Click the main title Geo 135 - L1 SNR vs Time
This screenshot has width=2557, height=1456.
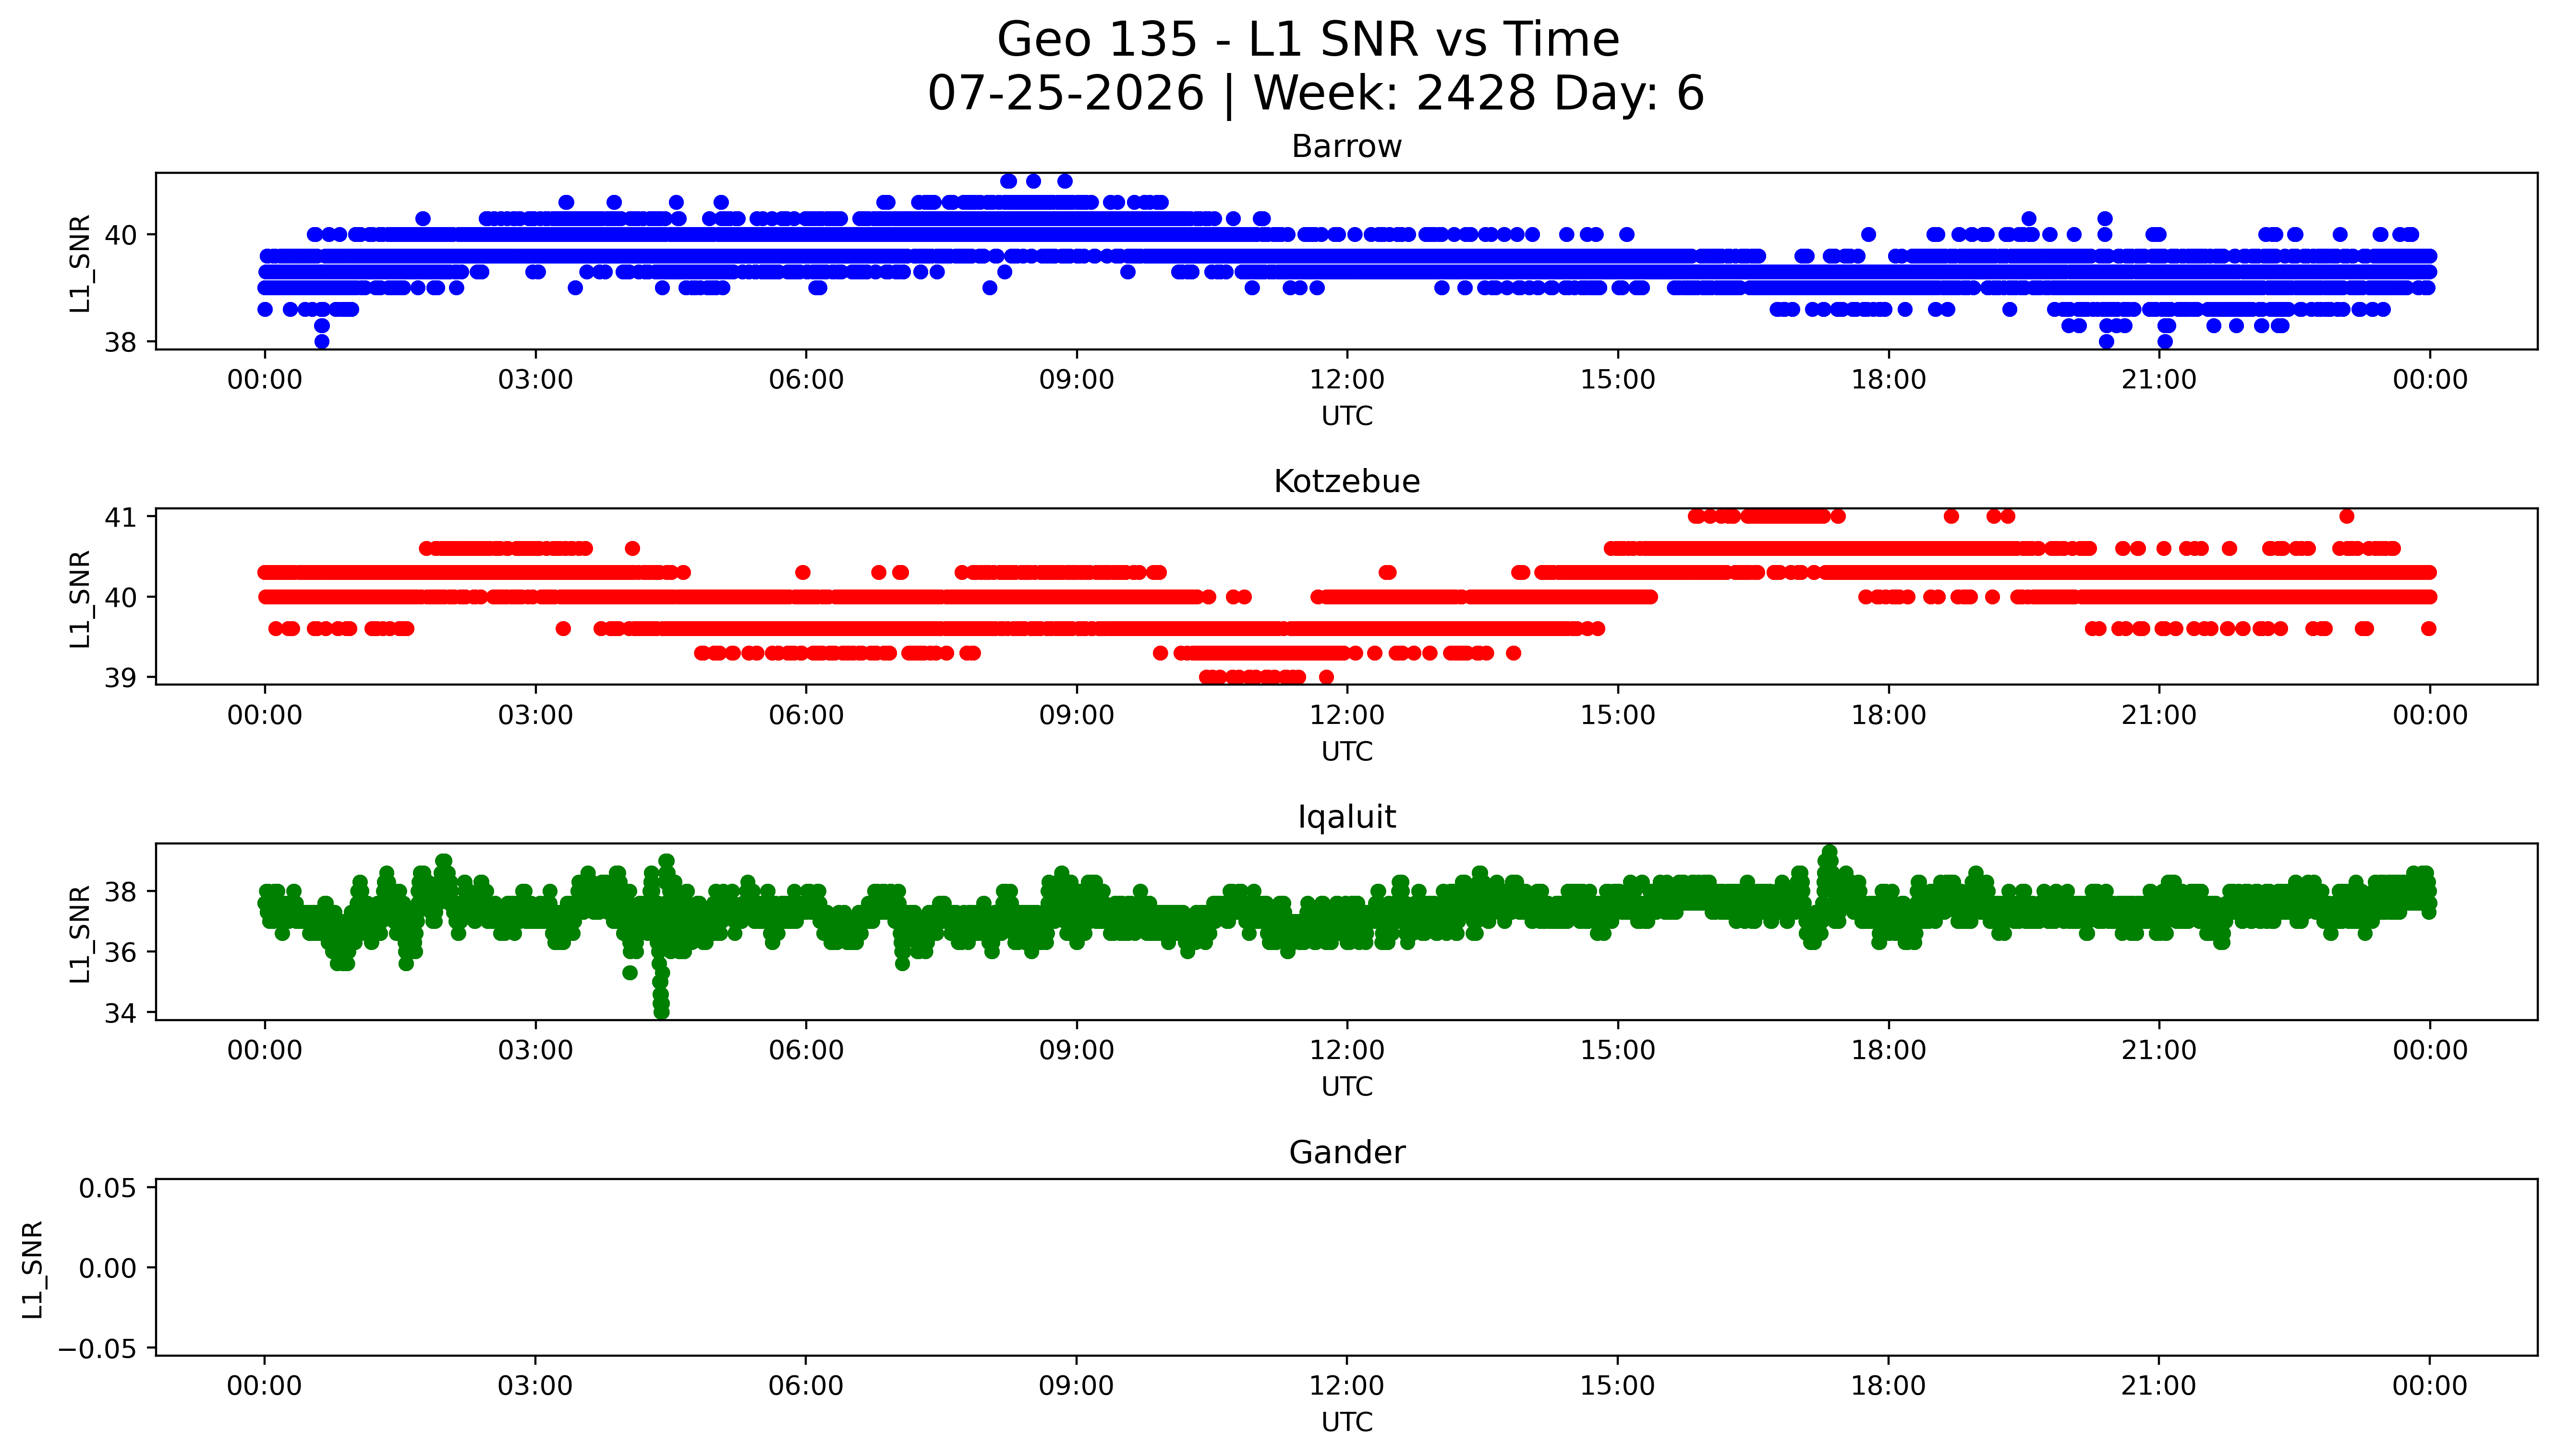[1308, 40]
